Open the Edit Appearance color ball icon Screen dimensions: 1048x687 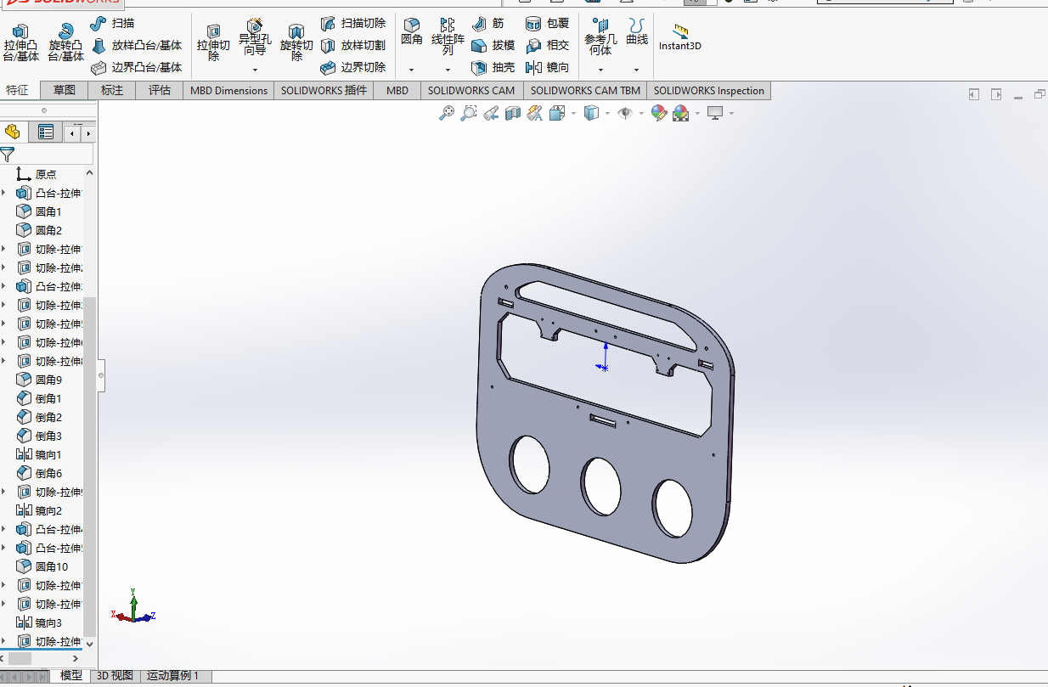coord(659,113)
